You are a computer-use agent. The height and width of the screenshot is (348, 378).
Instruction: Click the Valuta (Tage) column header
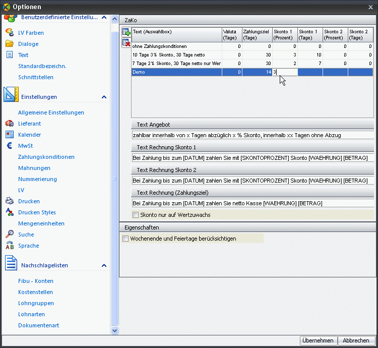tap(232, 35)
